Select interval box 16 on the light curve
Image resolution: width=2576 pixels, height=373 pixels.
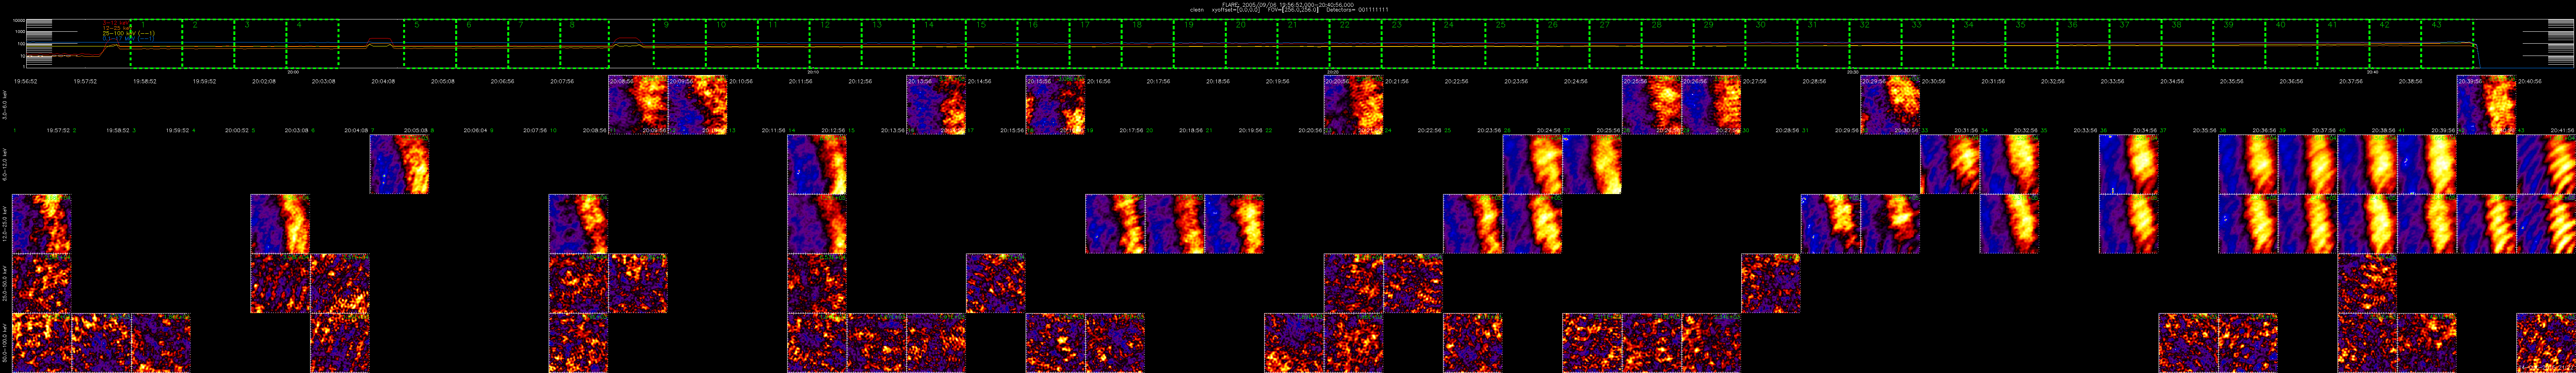[x=1043, y=44]
